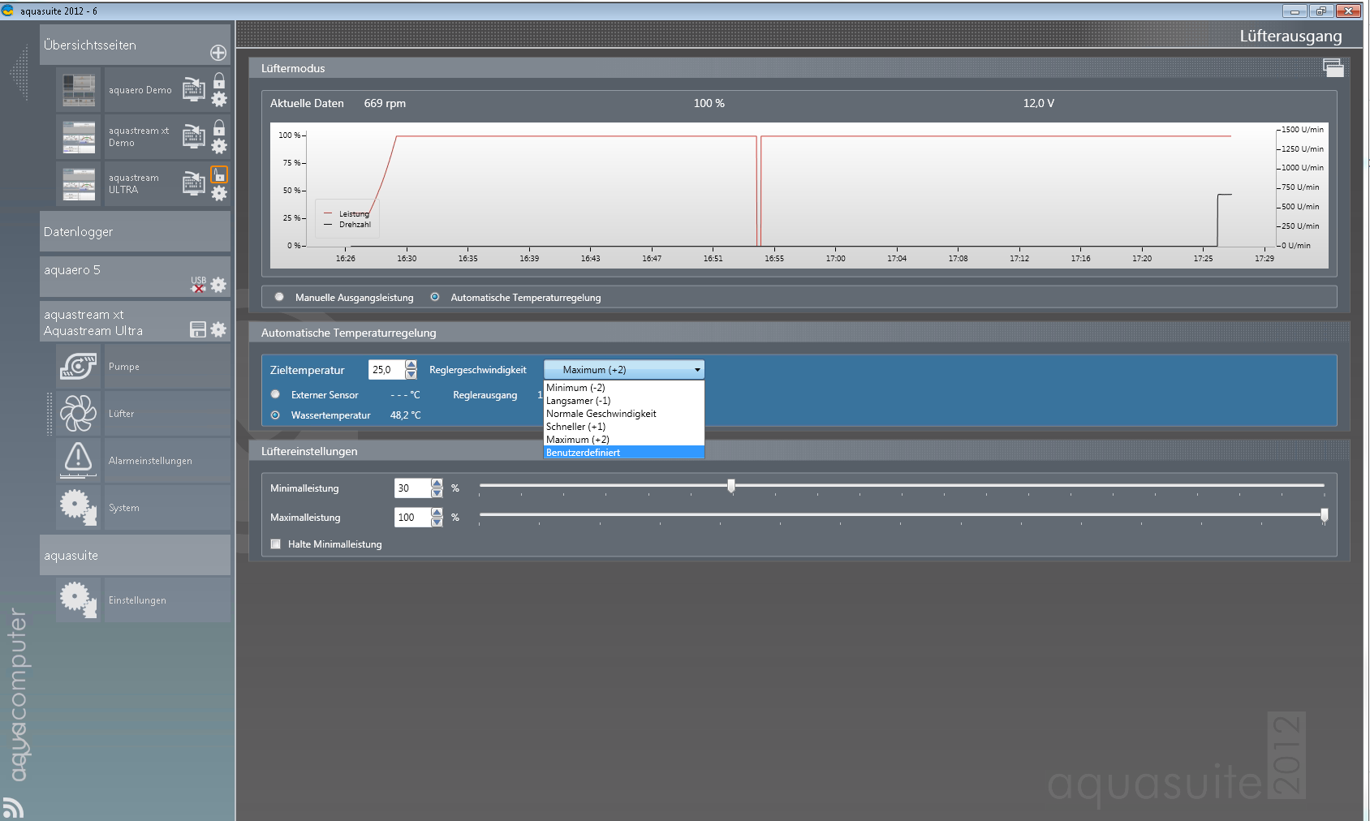
Task: Click the padlock icon for aquaero Demo
Action: coord(219,80)
